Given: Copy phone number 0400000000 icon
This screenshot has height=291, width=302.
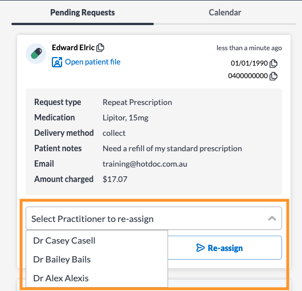Looking at the screenshot, I should point(274,76).
